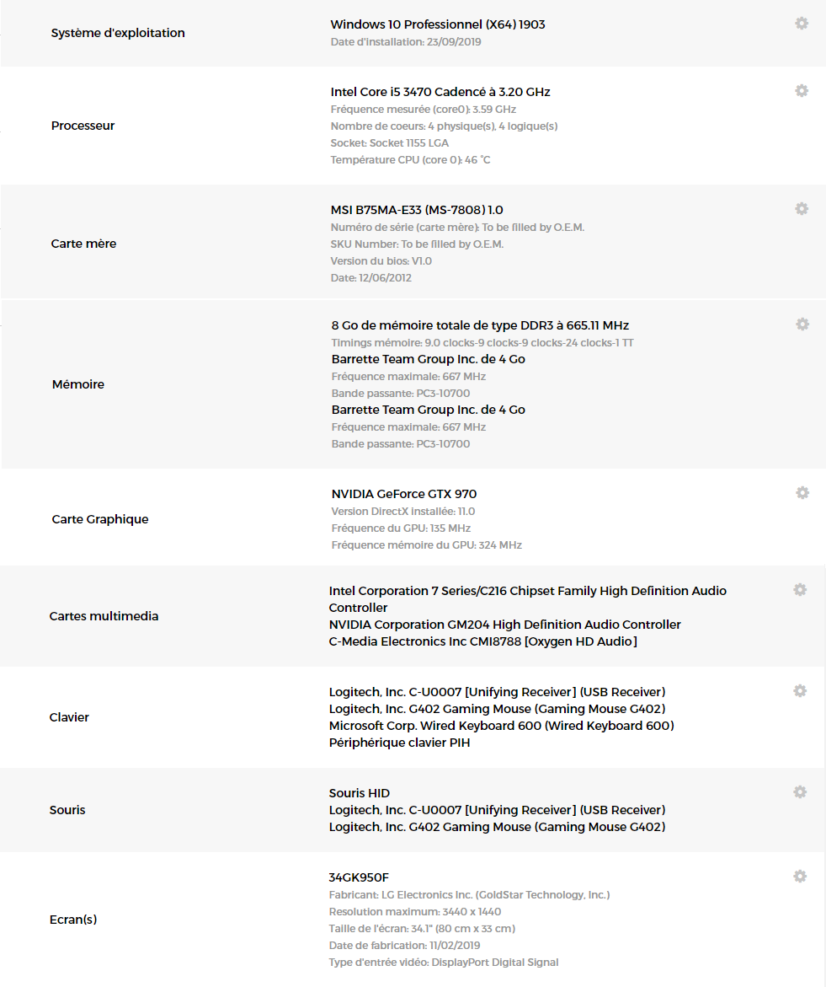Click the Intel Core i5 3470 title
This screenshot has width=826, height=987.
[x=440, y=92]
